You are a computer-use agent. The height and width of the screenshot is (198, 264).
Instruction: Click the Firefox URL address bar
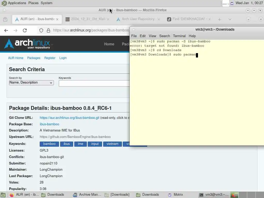(x=91, y=30)
